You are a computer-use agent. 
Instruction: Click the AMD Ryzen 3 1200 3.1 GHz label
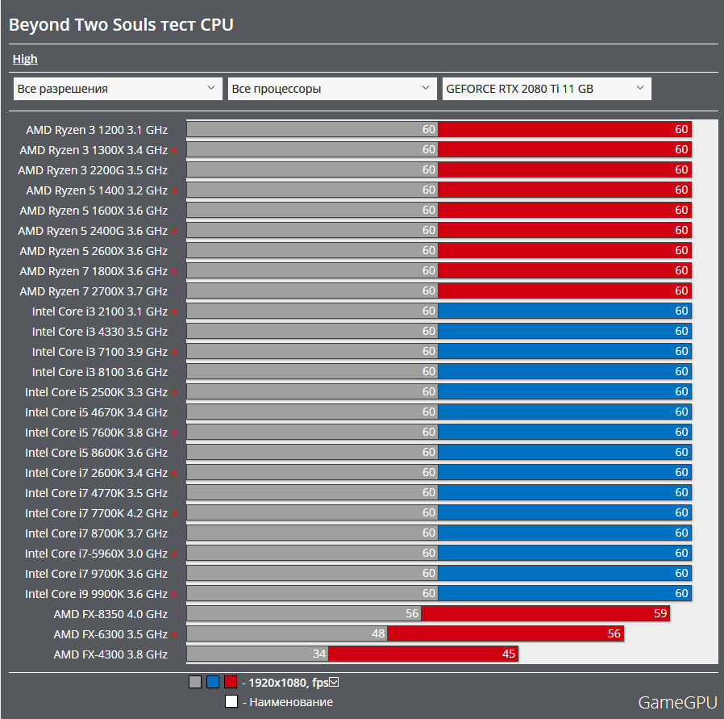click(97, 130)
